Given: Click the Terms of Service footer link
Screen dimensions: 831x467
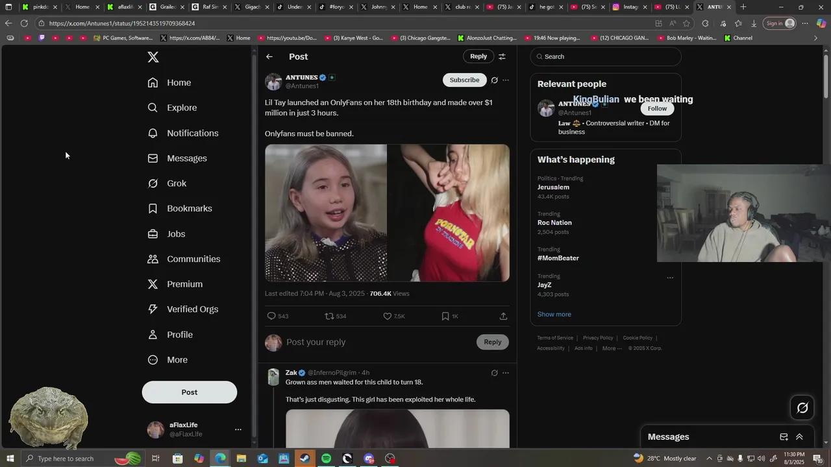Looking at the screenshot, I should click(555, 338).
